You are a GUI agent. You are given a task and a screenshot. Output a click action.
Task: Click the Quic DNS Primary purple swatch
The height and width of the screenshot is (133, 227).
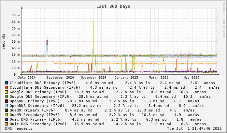click(x=6, y=119)
